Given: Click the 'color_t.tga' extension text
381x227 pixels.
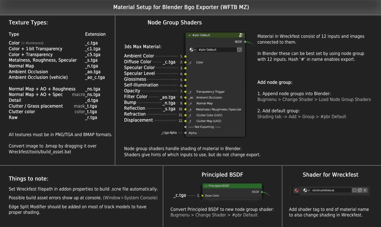Looking at the screenshot, I should [86, 112].
